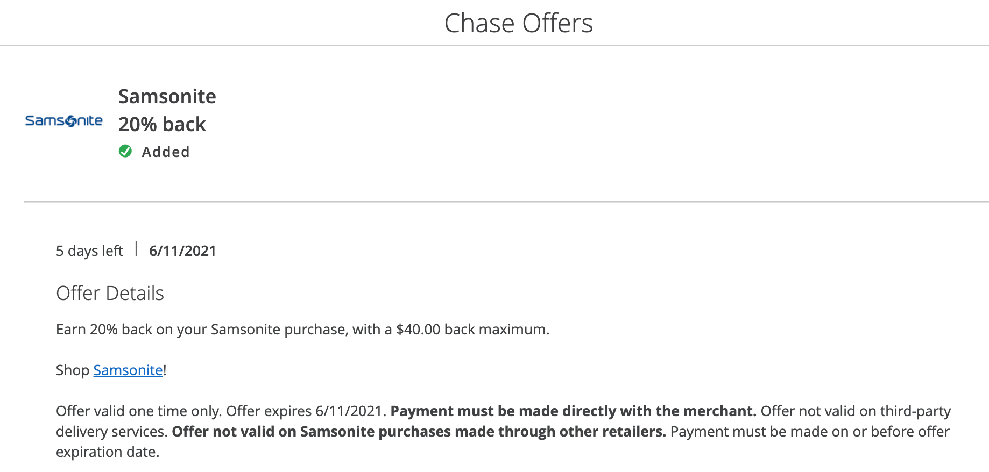Click the expiration date payment sentence
Image resolution: width=989 pixels, height=472 pixels.
click(x=810, y=432)
